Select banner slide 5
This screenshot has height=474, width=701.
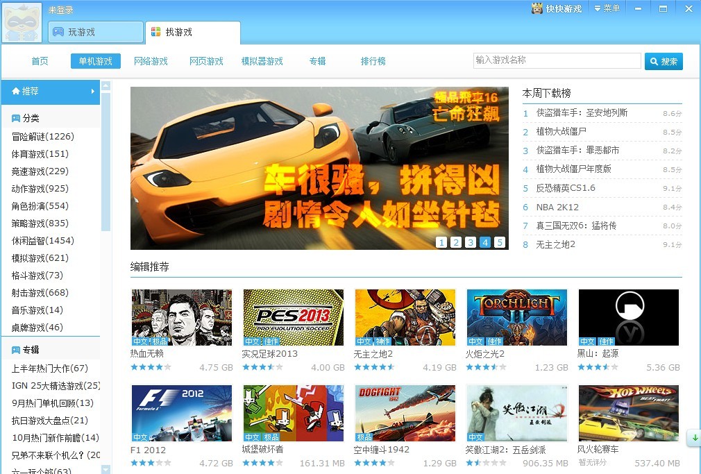coord(499,242)
